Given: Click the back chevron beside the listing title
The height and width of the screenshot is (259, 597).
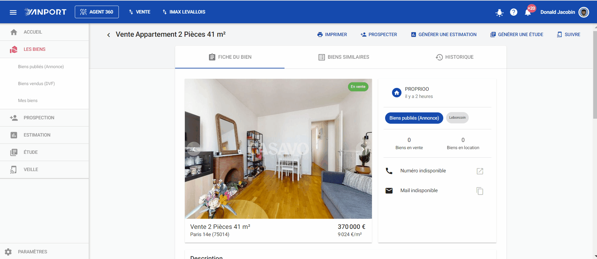Looking at the screenshot, I should [108, 35].
